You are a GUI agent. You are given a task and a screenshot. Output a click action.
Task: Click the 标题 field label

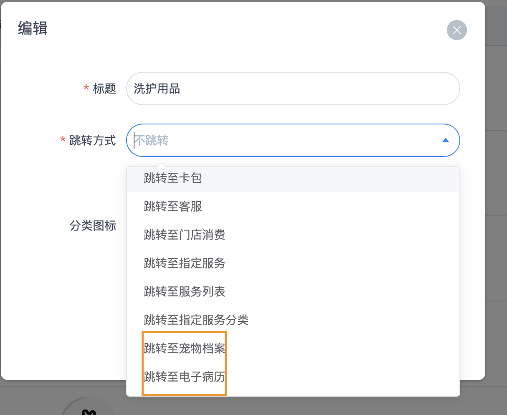pos(104,89)
